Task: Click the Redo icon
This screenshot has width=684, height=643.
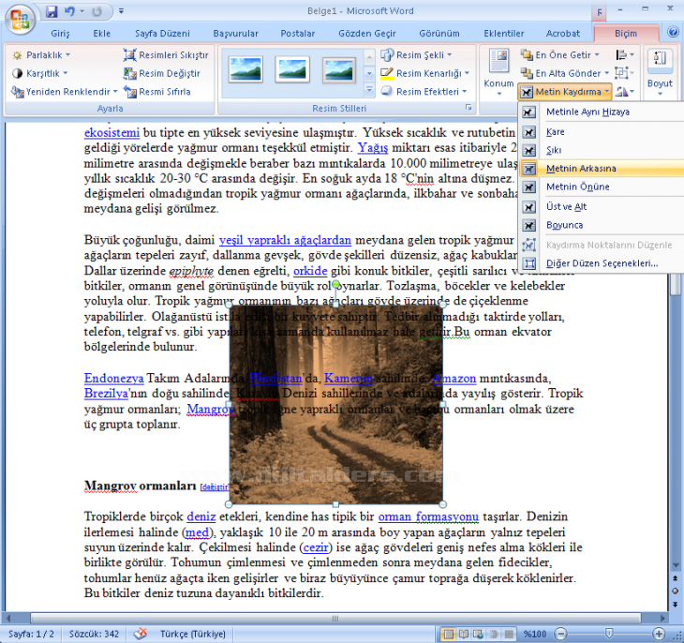Action: point(97,11)
